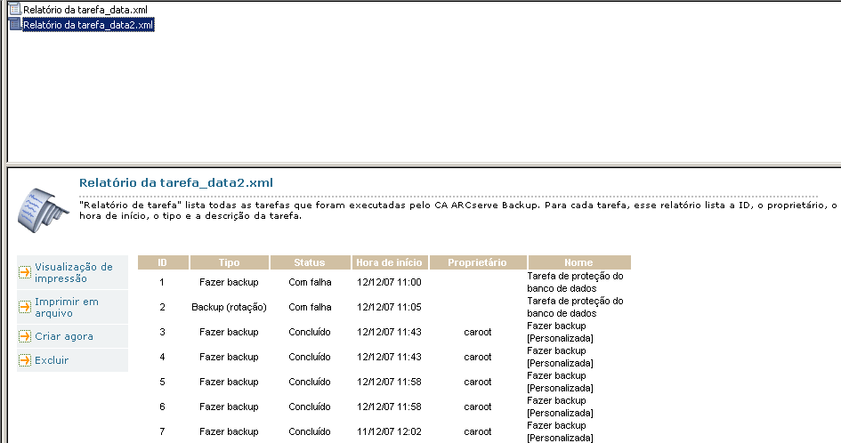Click owner caroot in row 3
This screenshot has height=443, width=841.
point(477,332)
